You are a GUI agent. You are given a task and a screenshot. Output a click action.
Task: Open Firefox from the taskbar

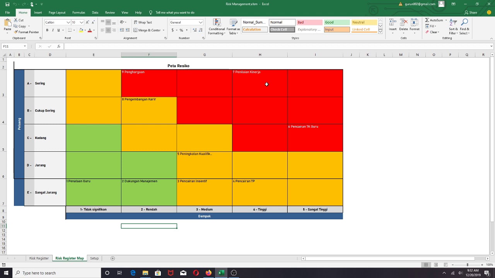click(208, 273)
